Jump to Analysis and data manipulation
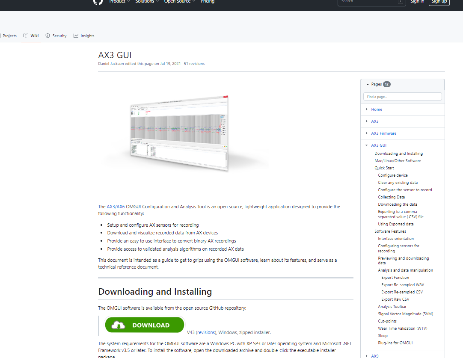The height and width of the screenshot is (358, 463). [x=405, y=270]
